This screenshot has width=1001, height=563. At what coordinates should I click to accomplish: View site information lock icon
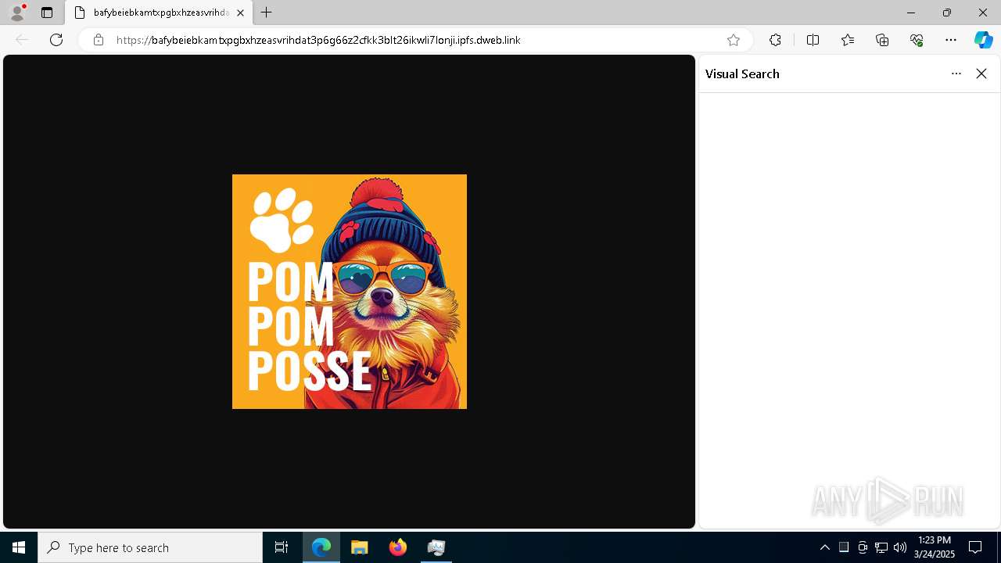[x=99, y=40]
